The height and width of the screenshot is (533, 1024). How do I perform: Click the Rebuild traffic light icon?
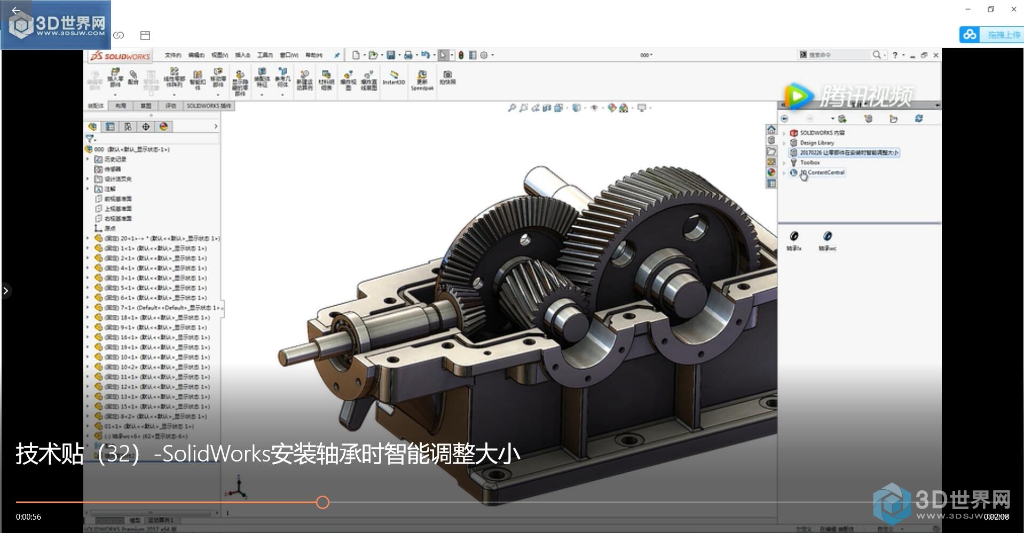[461, 55]
